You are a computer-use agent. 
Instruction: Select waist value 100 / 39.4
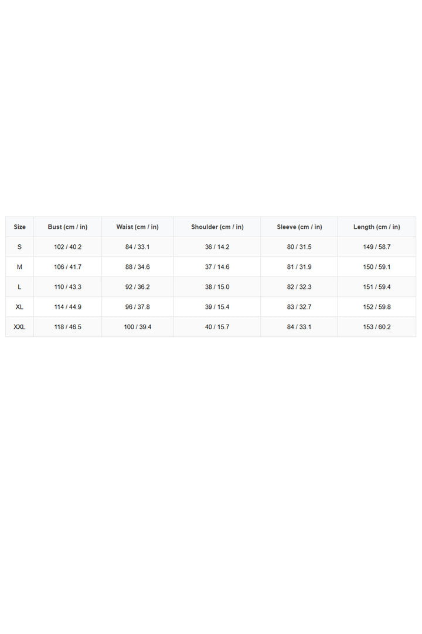tap(137, 327)
